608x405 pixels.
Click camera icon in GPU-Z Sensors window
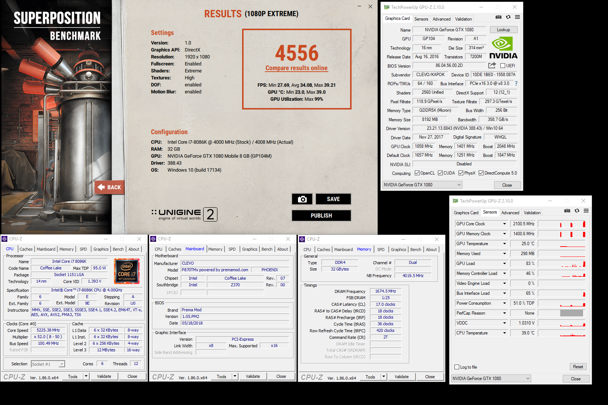(567, 211)
